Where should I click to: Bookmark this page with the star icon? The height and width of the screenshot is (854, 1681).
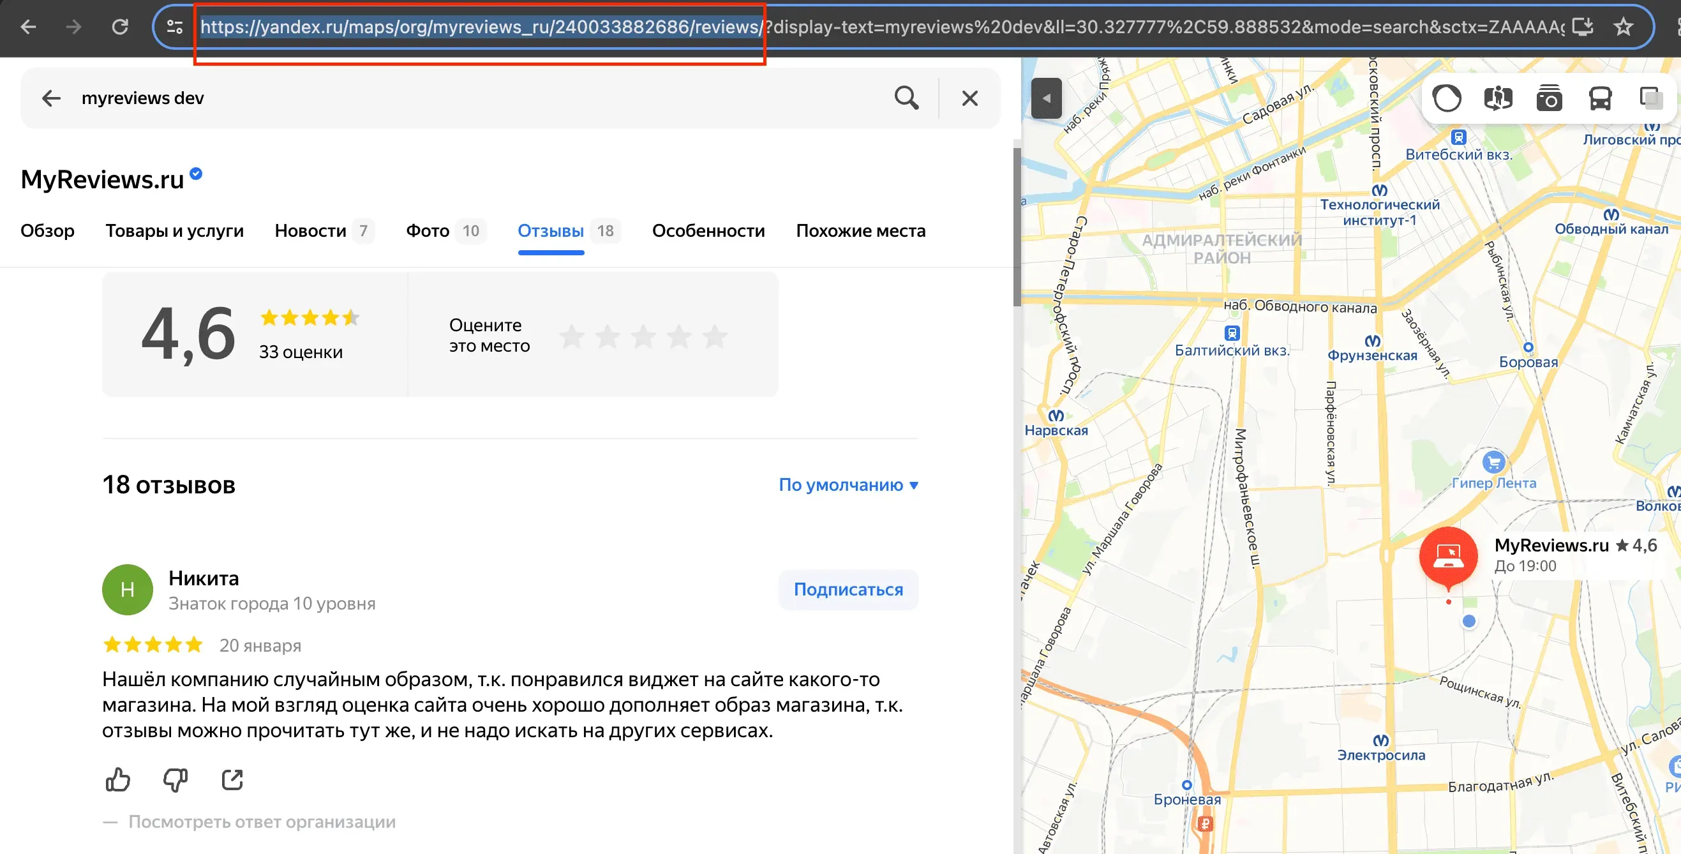1623,27
